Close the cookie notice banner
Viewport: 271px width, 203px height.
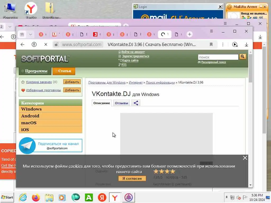click(245, 158)
